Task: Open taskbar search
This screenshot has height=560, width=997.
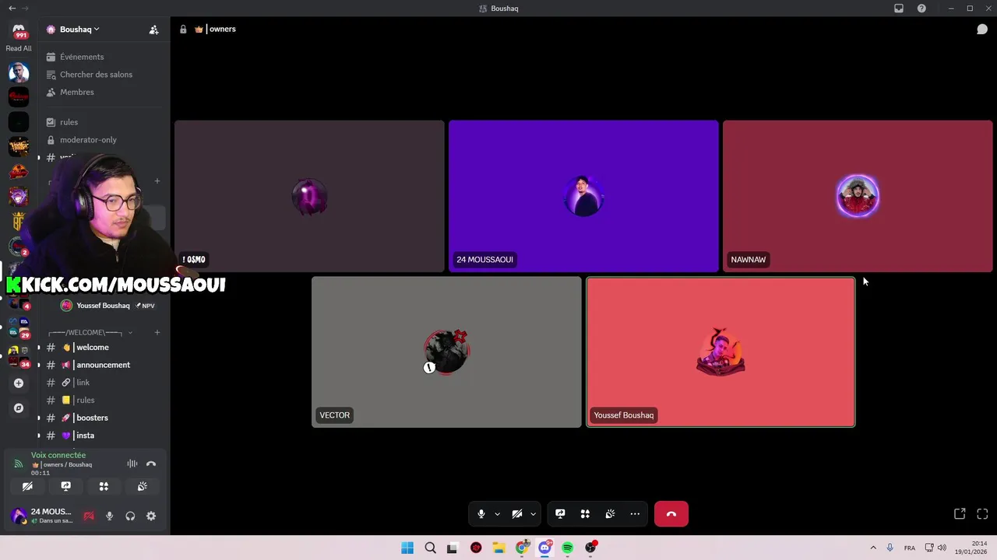Action: [x=430, y=548]
